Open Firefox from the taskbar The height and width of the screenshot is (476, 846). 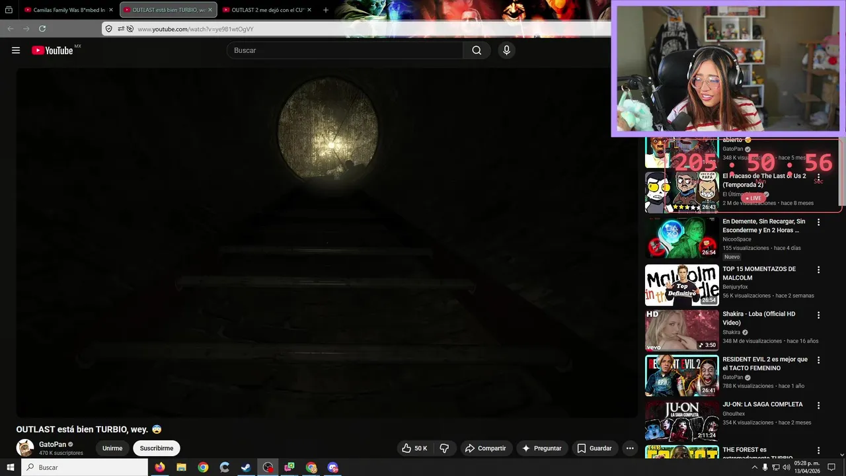[160, 467]
